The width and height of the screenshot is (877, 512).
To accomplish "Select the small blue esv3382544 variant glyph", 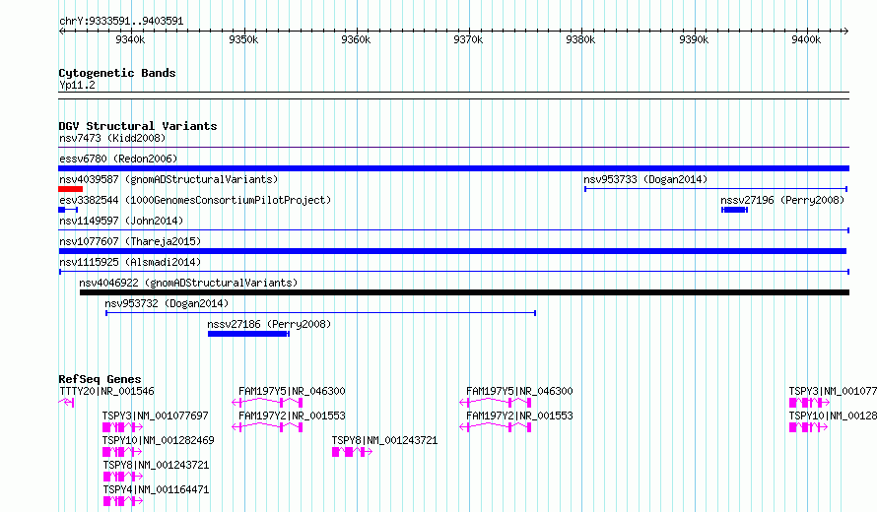I will [68, 210].
